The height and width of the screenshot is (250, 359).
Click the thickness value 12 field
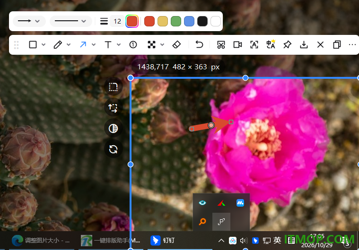tap(117, 21)
